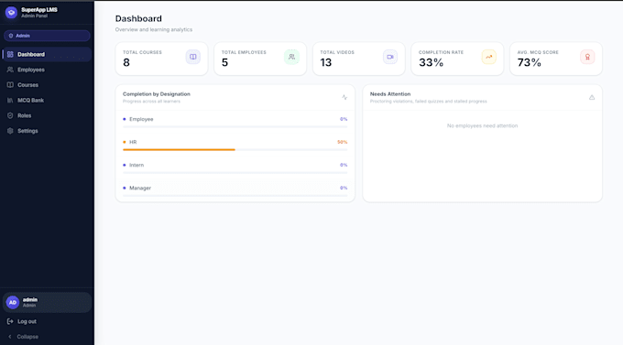Click the 50% value for HR
Screen dimensions: 623x345
(343, 142)
